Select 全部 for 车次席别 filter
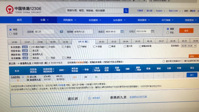The width and height of the screenshot is (199, 112). 25,58
